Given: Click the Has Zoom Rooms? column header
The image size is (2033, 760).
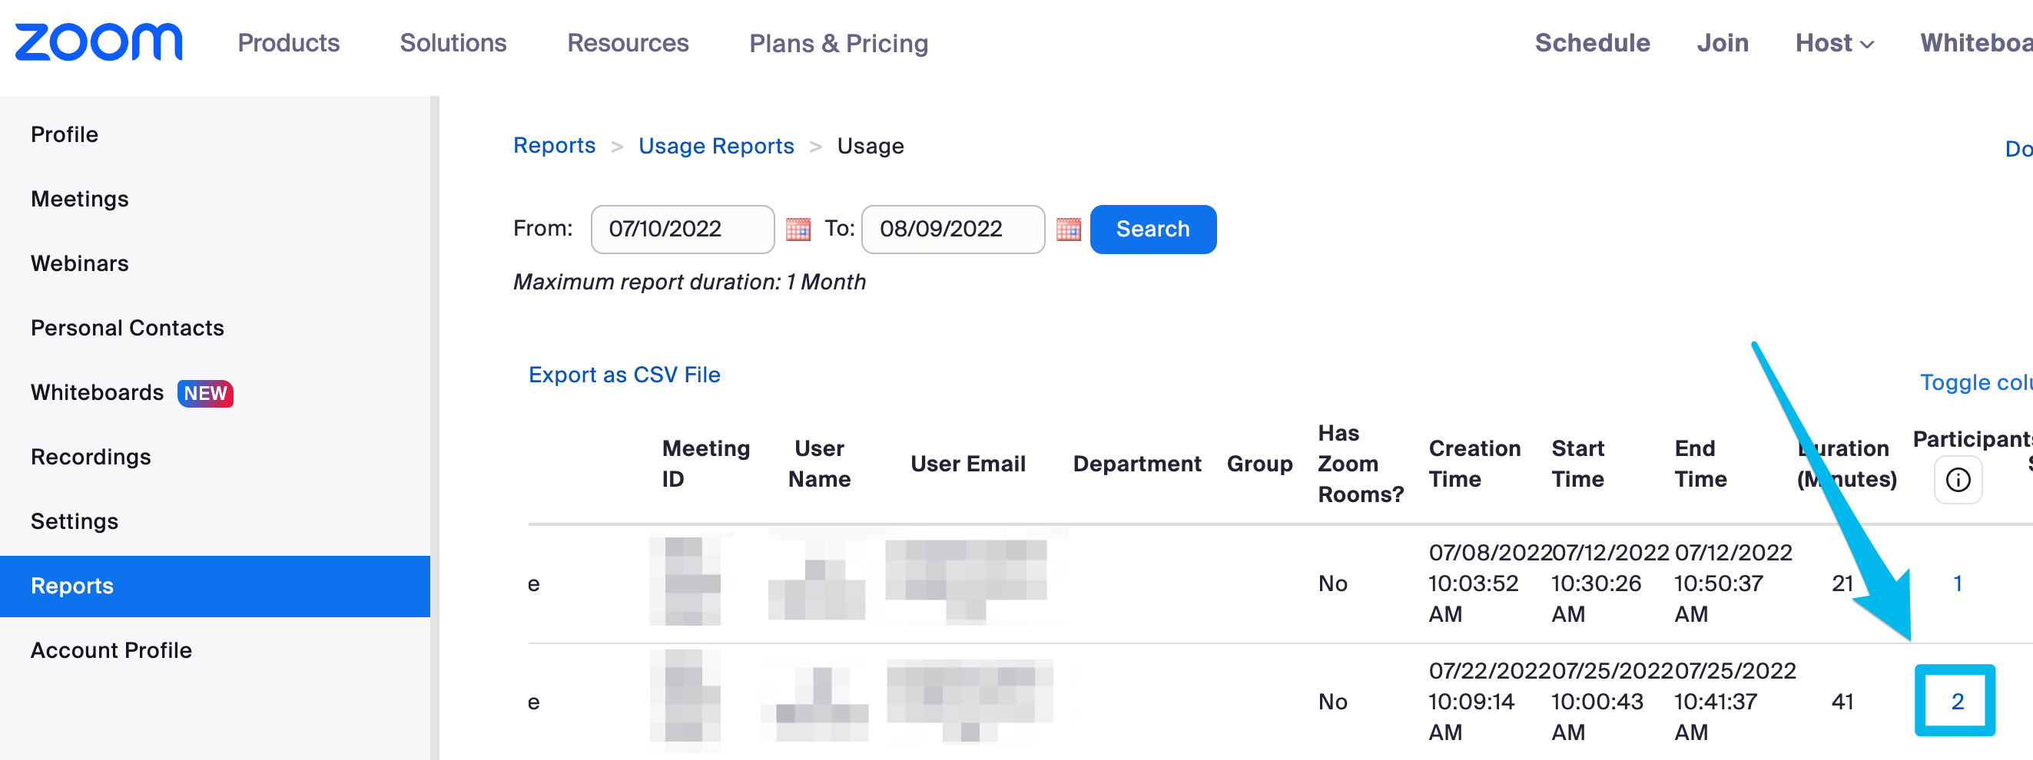Looking at the screenshot, I should click(x=1361, y=464).
